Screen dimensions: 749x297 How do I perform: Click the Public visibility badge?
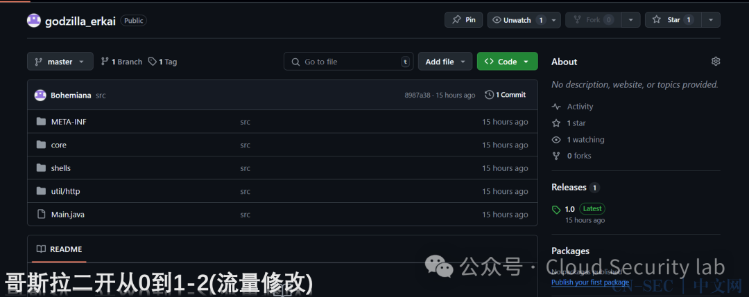click(133, 21)
